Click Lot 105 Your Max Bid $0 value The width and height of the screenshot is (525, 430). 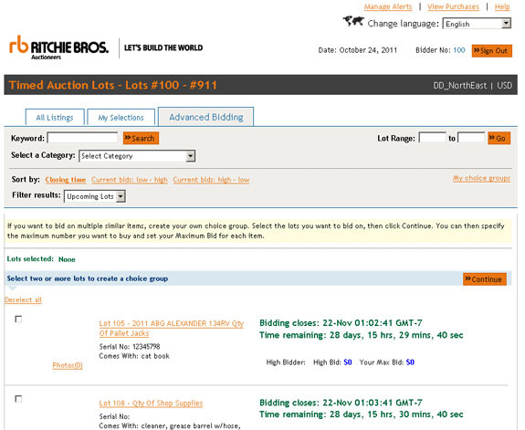pyautogui.click(x=410, y=362)
